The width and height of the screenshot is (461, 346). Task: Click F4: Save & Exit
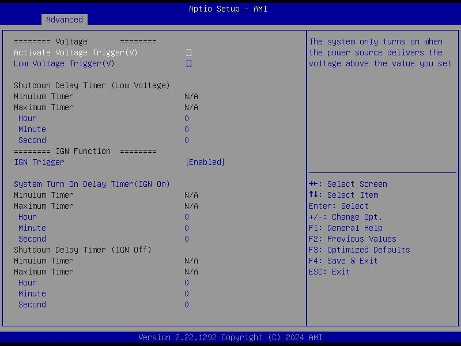[x=343, y=261]
